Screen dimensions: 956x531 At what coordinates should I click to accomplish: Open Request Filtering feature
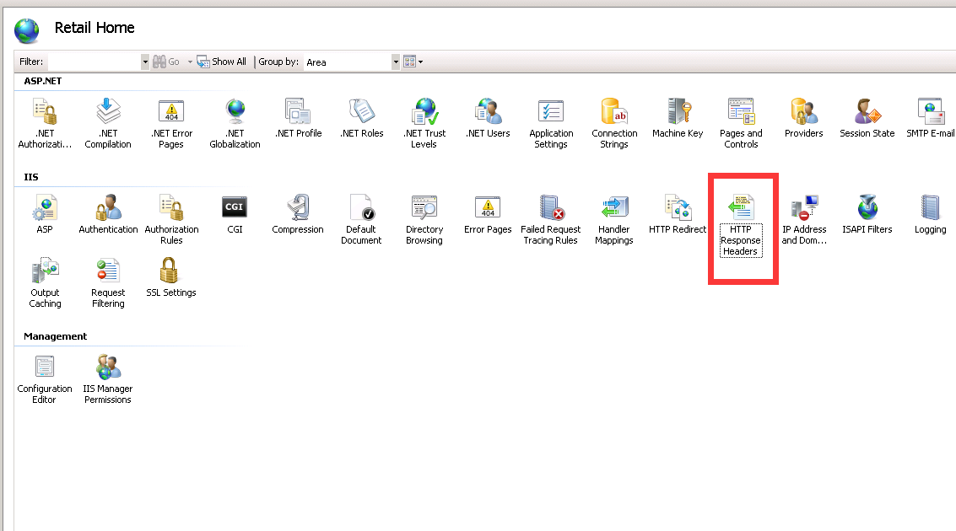tap(108, 282)
